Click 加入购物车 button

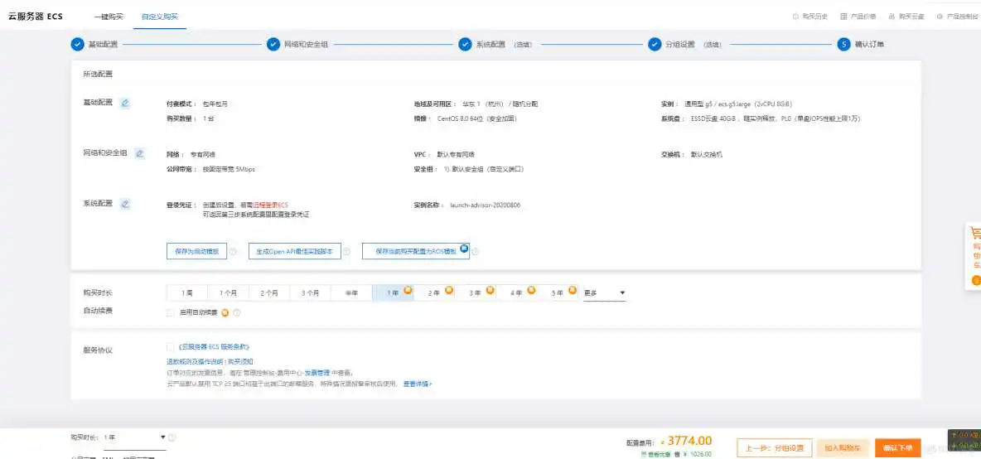click(843, 447)
